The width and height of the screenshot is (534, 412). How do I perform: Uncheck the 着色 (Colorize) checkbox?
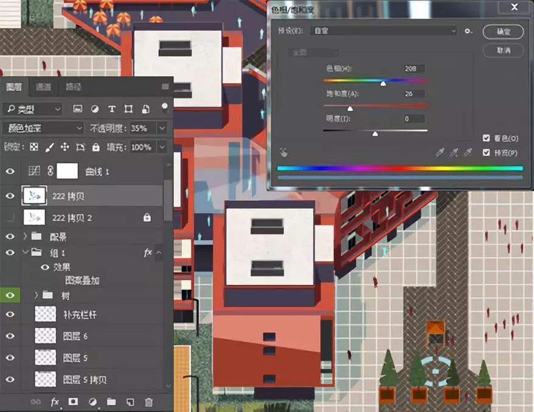tap(486, 139)
